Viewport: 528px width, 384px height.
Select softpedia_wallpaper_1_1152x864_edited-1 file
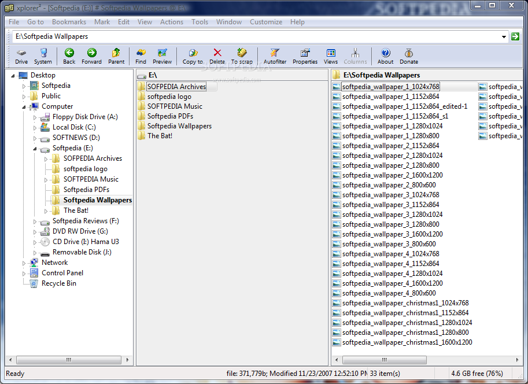tap(404, 106)
